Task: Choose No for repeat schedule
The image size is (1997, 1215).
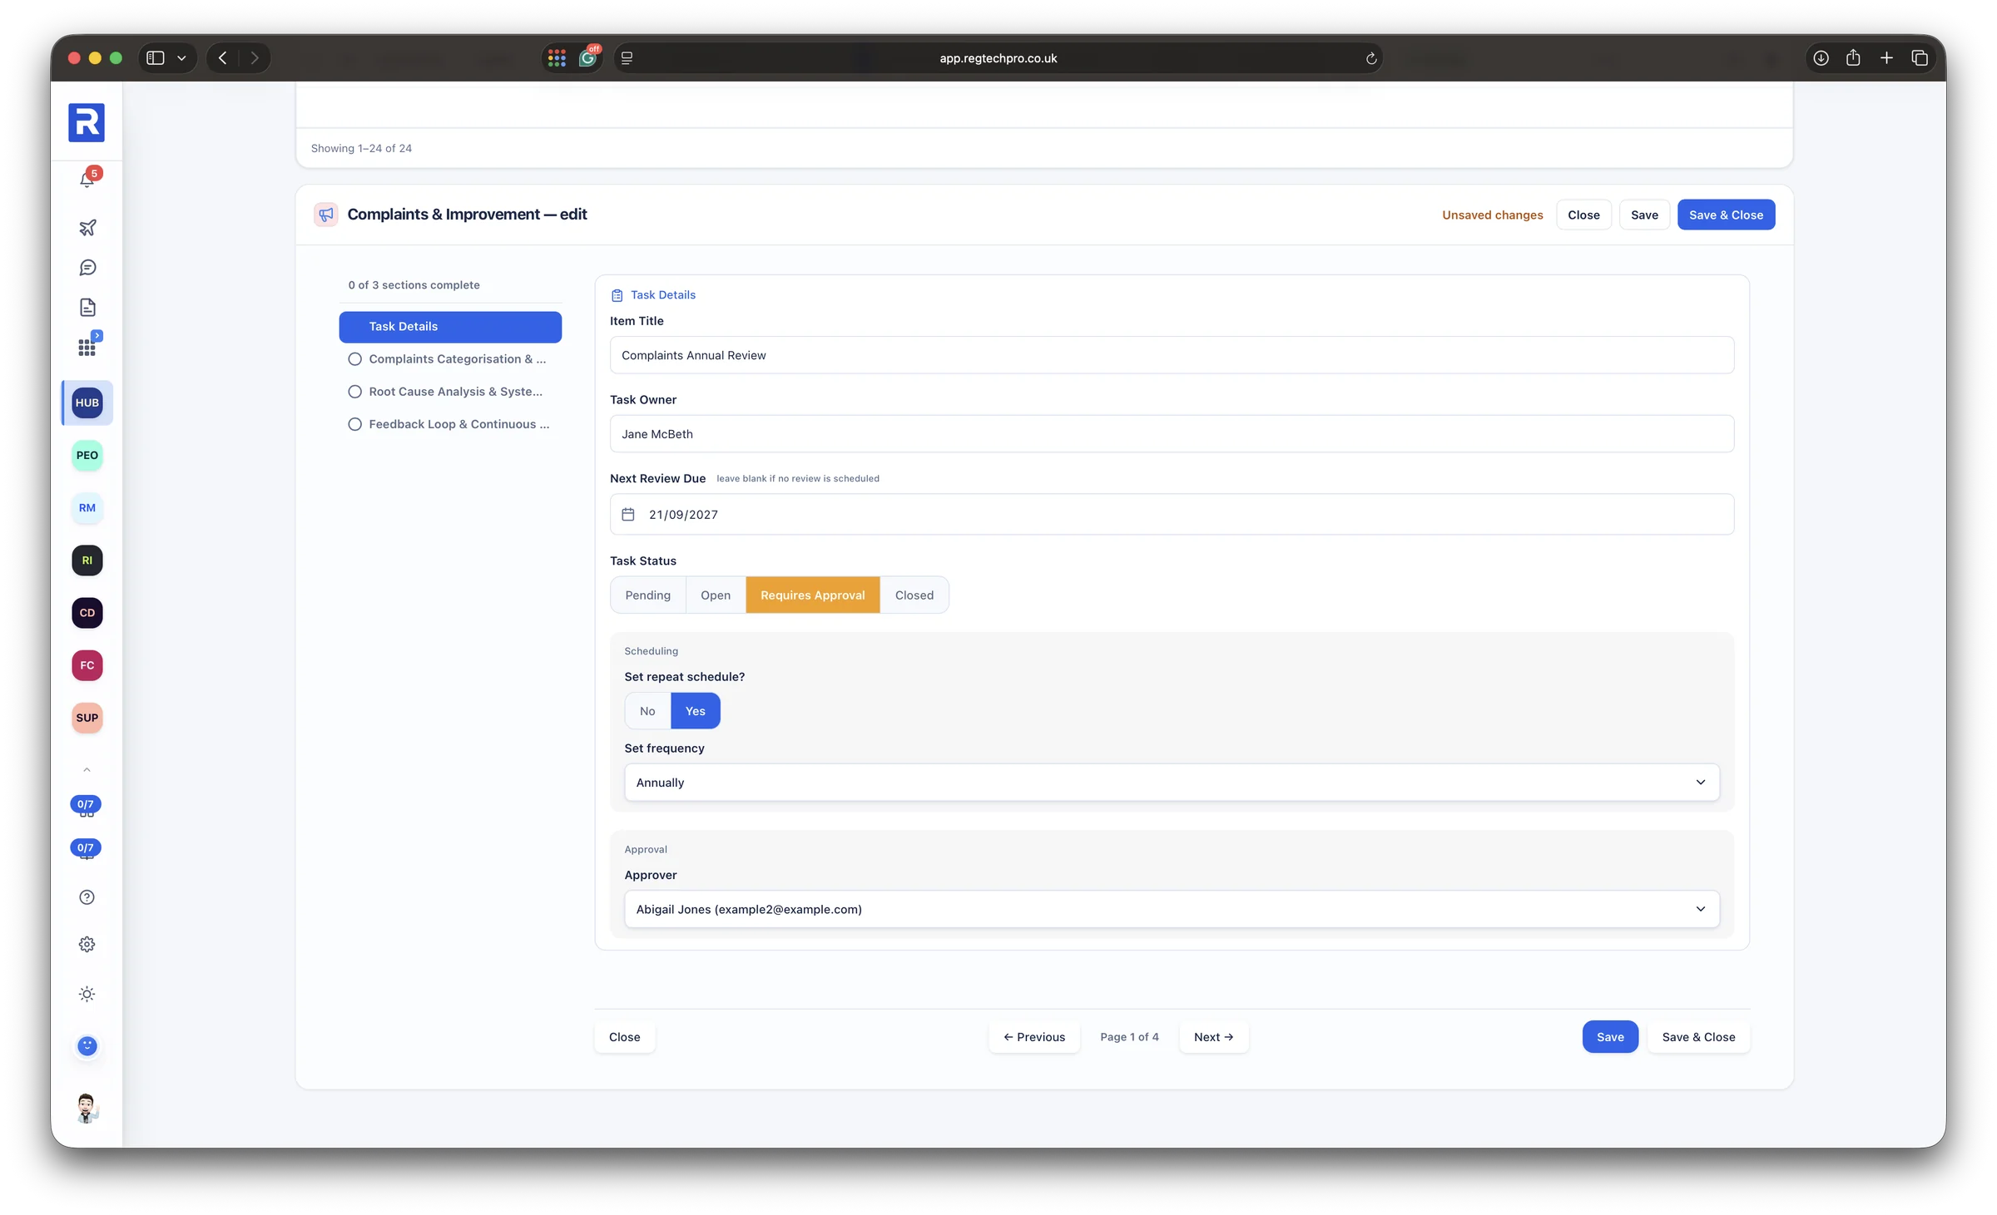Action: pos(647,711)
